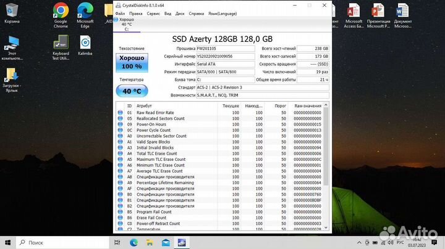Click the 40 °C temperature button
445x249 pixels.
click(x=132, y=91)
